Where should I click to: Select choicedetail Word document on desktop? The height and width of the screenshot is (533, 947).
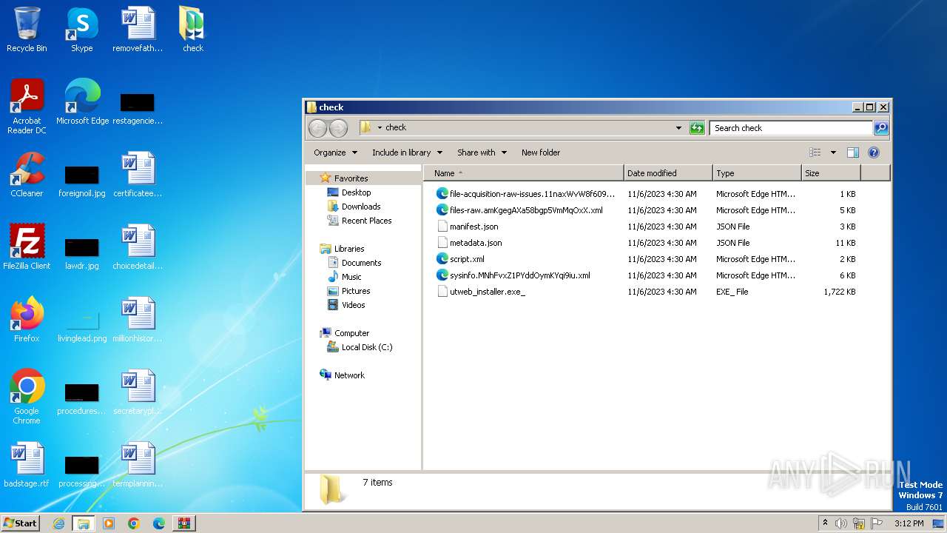[x=138, y=247]
